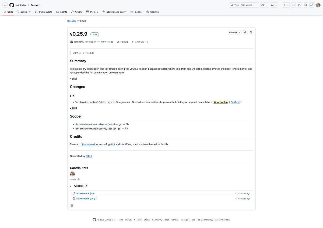The height and width of the screenshot is (228, 323).
Task: Open the Privacy footer link
Action: [x=129, y=220]
